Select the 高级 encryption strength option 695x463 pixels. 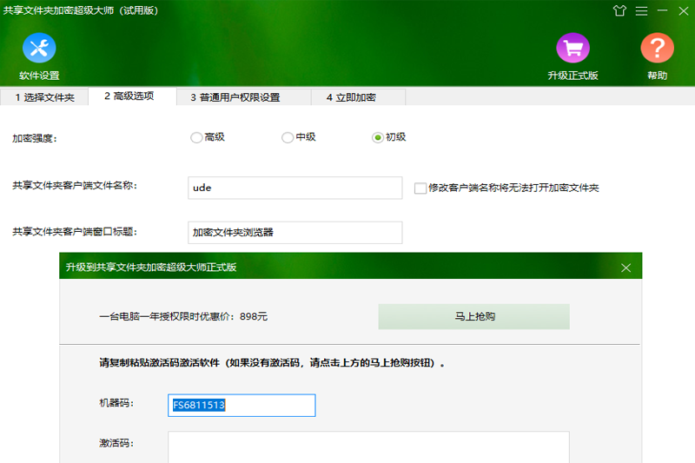(x=196, y=137)
